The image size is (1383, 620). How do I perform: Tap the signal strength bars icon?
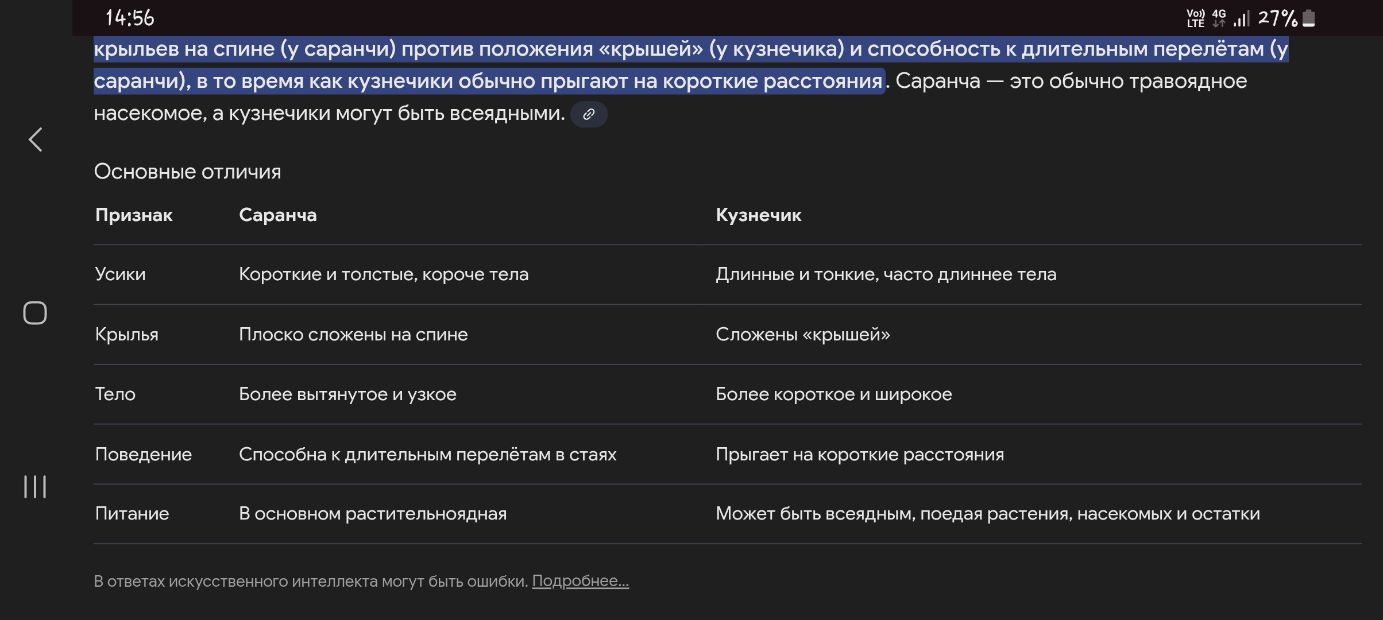point(1241,18)
